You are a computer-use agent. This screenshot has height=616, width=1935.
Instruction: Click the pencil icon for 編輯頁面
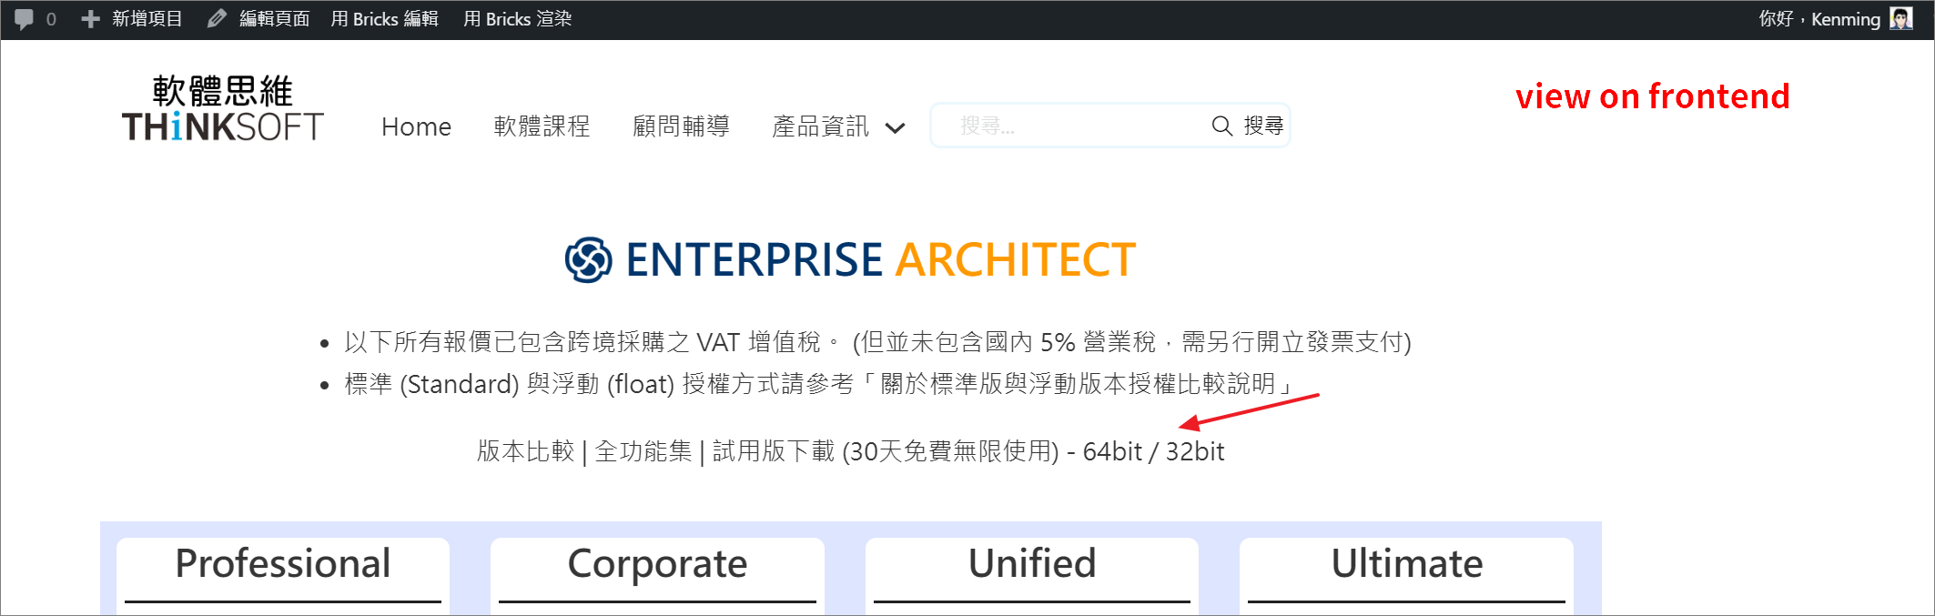coord(217,19)
